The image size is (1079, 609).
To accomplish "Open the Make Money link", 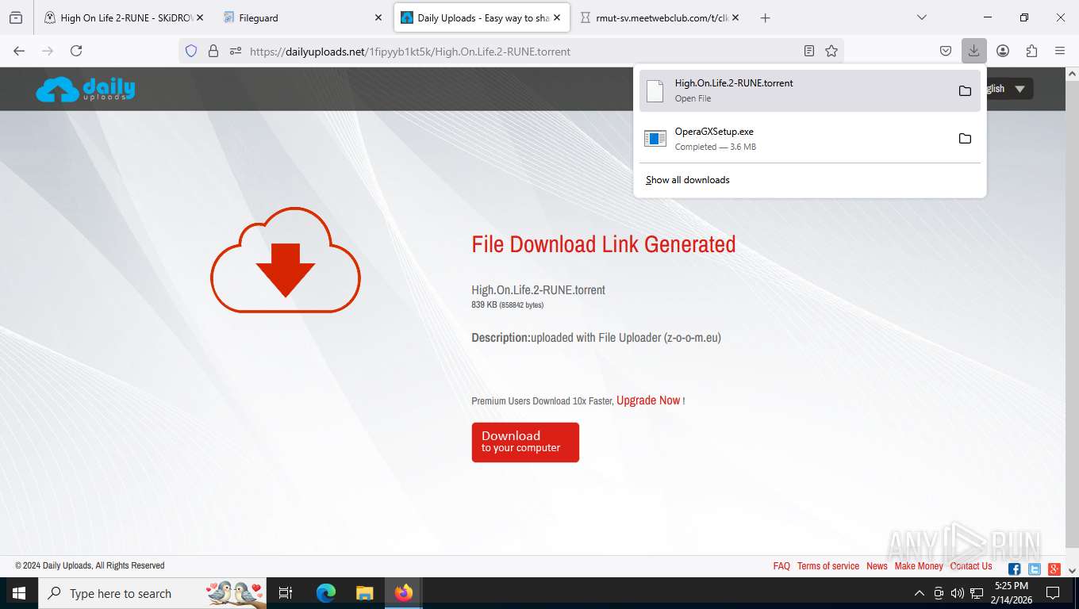I will pyautogui.click(x=919, y=566).
